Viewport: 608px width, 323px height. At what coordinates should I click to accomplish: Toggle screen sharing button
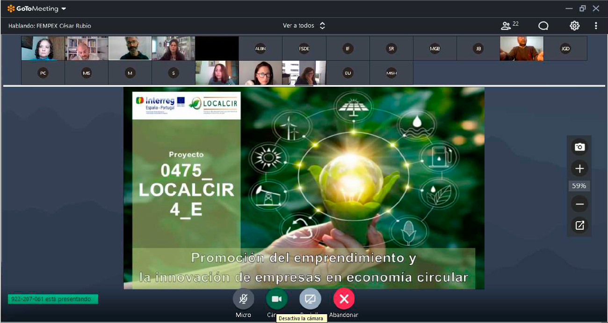coord(310,299)
